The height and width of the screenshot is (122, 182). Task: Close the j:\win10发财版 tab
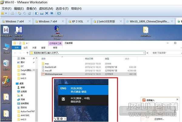121,21
